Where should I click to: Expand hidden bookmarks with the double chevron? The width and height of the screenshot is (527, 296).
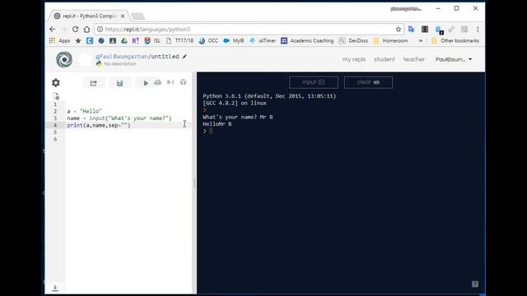(421, 40)
